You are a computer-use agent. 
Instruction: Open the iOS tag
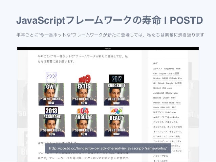(x=164, y=88)
